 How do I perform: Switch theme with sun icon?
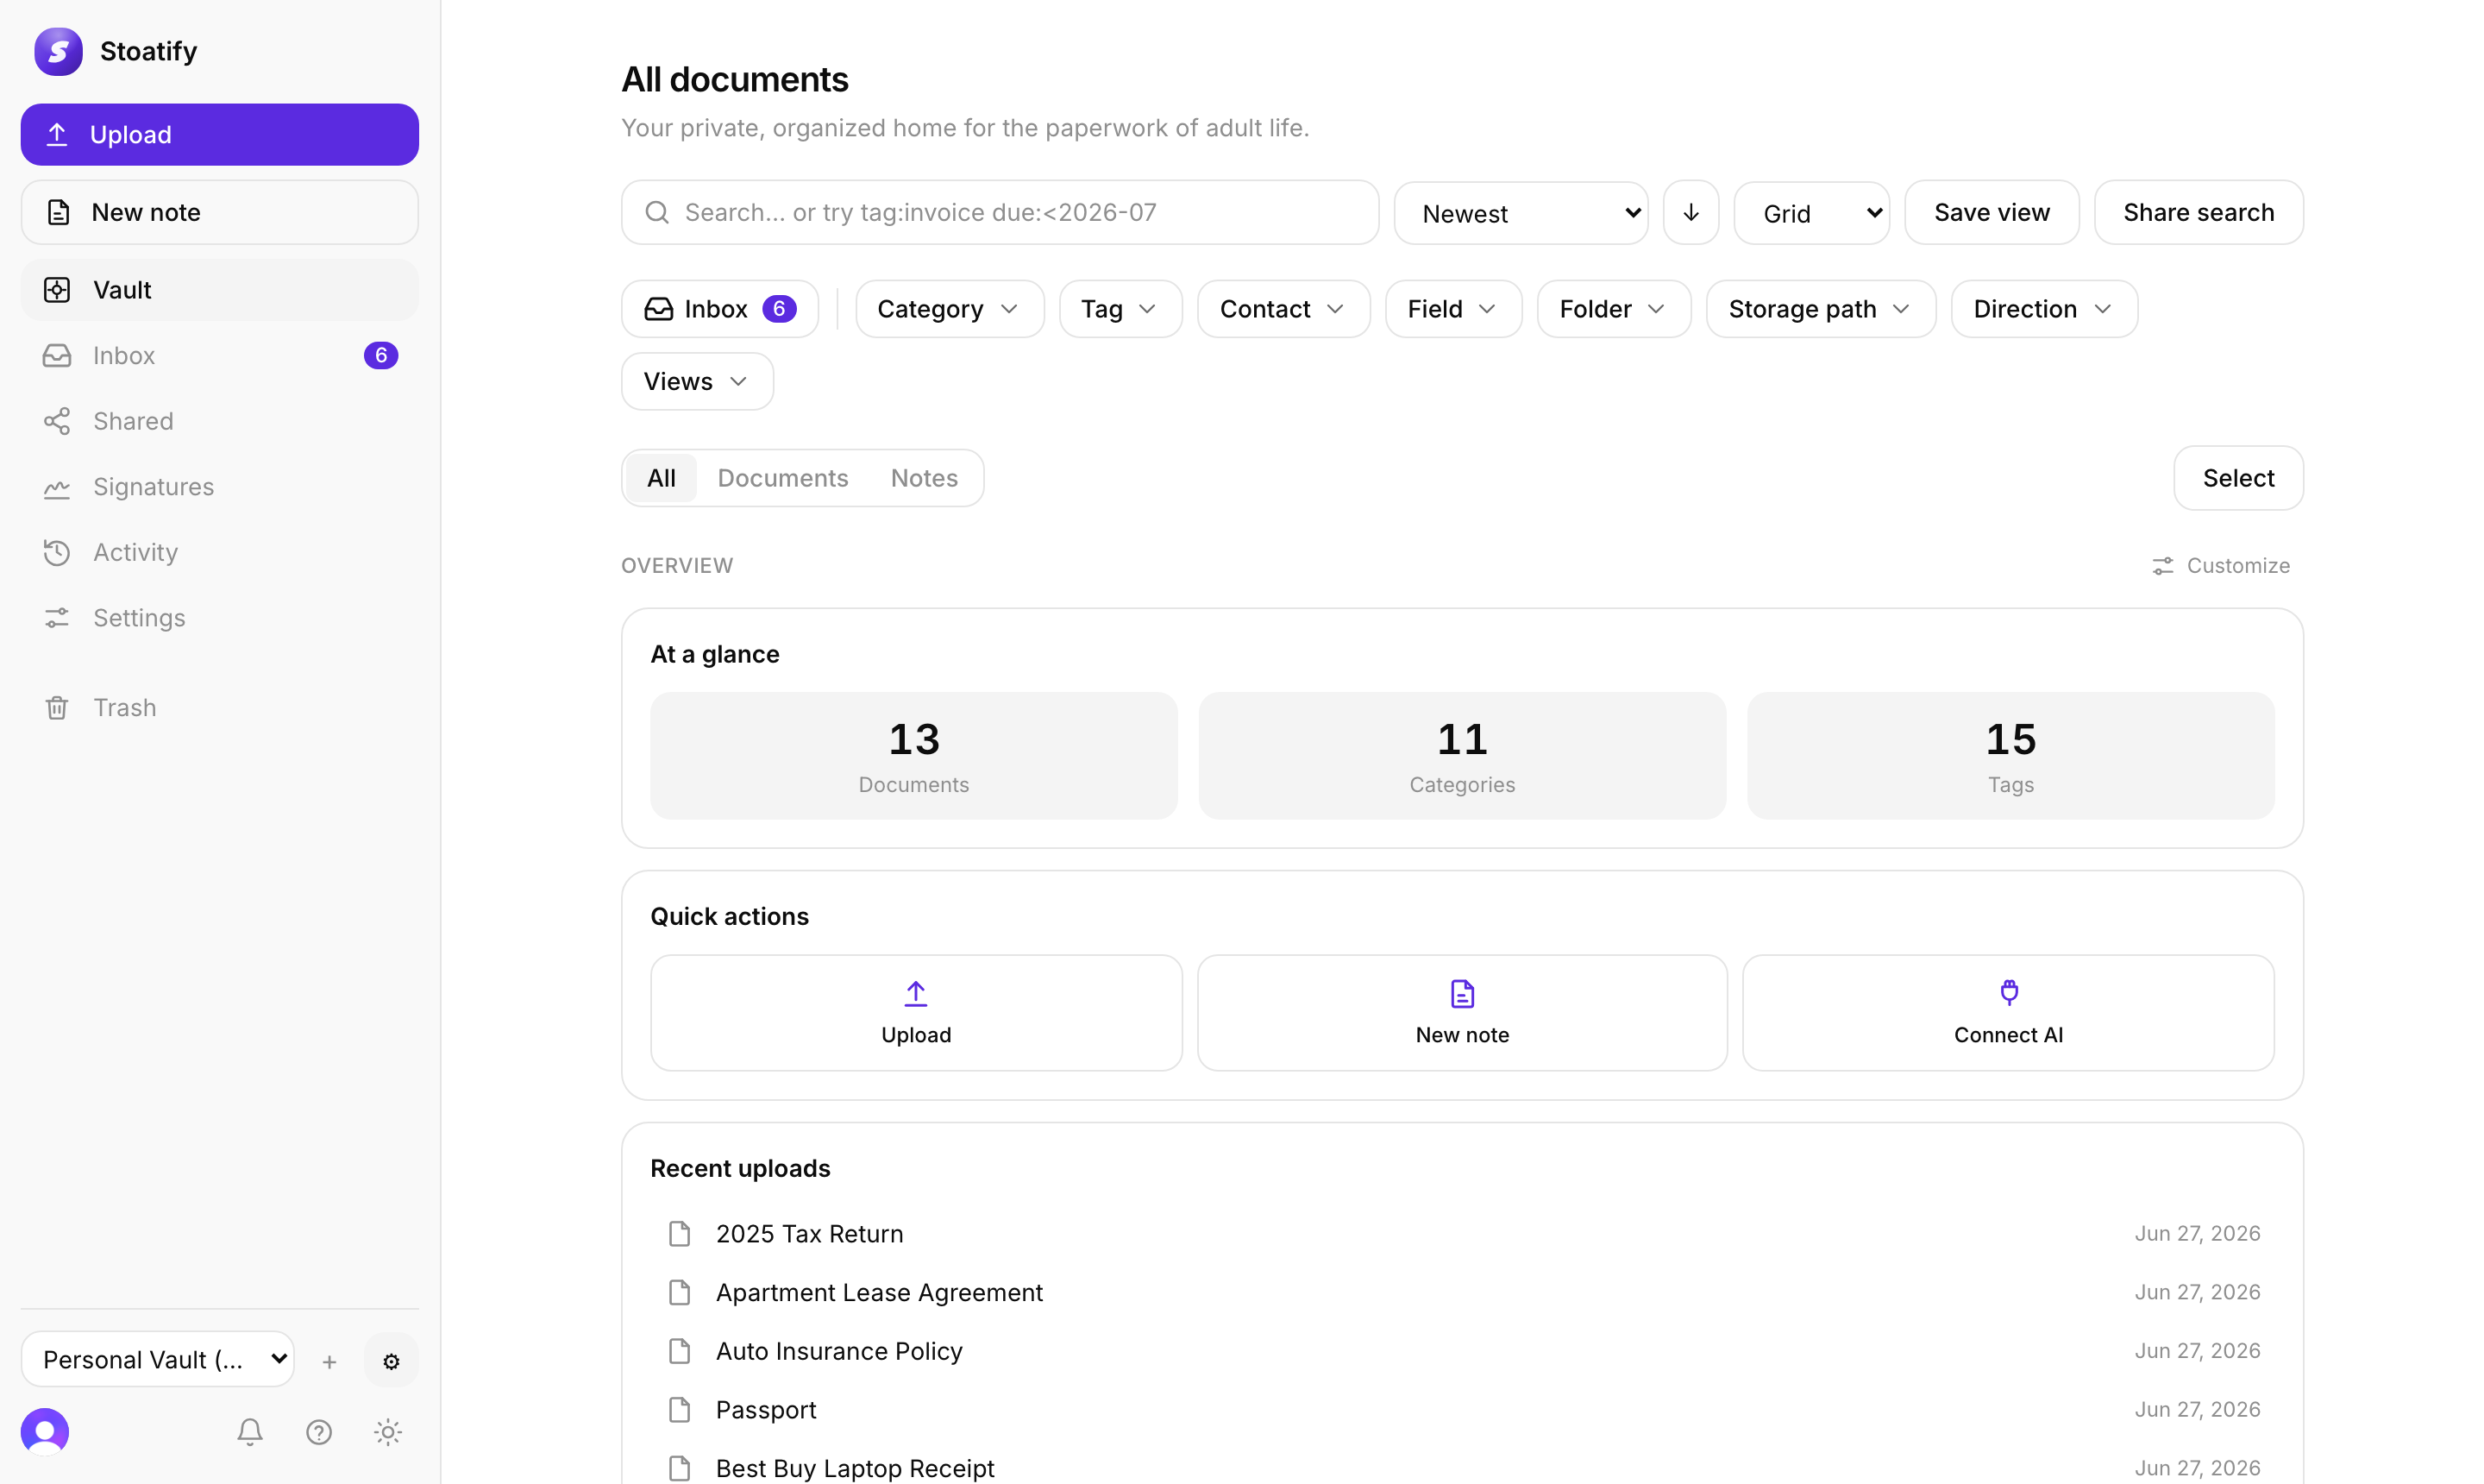coord(388,1432)
